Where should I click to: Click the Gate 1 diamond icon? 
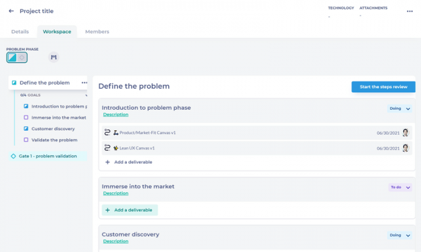pyautogui.click(x=13, y=156)
